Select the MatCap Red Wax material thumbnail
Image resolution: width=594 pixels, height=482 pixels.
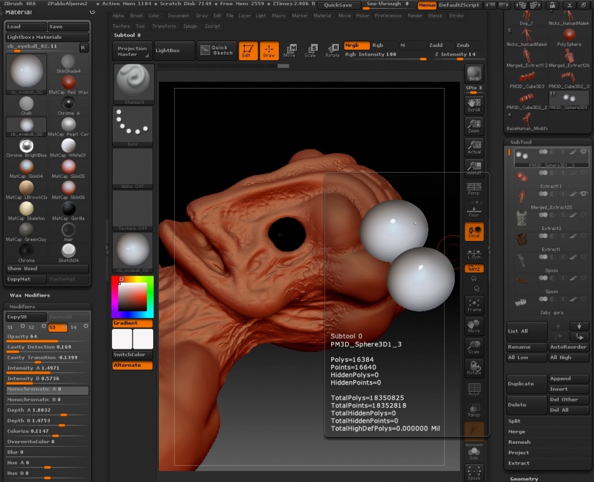(68, 82)
